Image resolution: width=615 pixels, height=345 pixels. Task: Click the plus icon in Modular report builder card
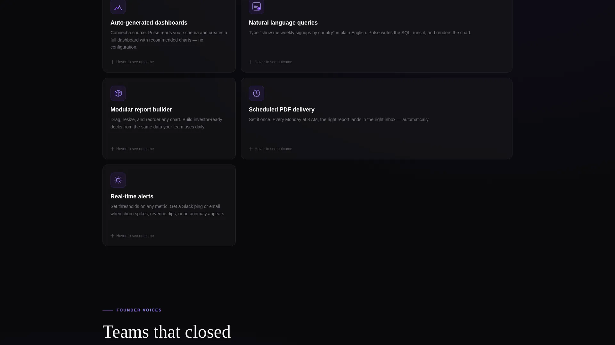pyautogui.click(x=112, y=149)
